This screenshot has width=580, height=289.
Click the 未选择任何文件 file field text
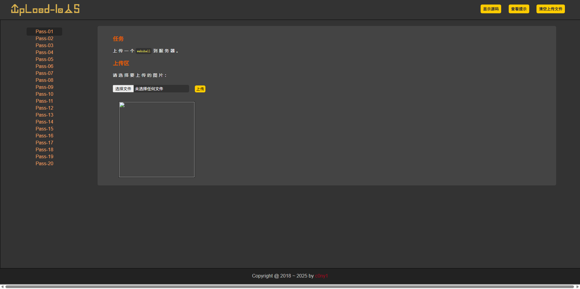(x=149, y=89)
